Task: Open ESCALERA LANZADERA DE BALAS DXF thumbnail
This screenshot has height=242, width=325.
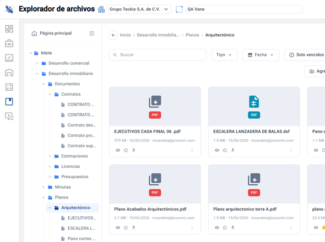Action: tap(254, 106)
